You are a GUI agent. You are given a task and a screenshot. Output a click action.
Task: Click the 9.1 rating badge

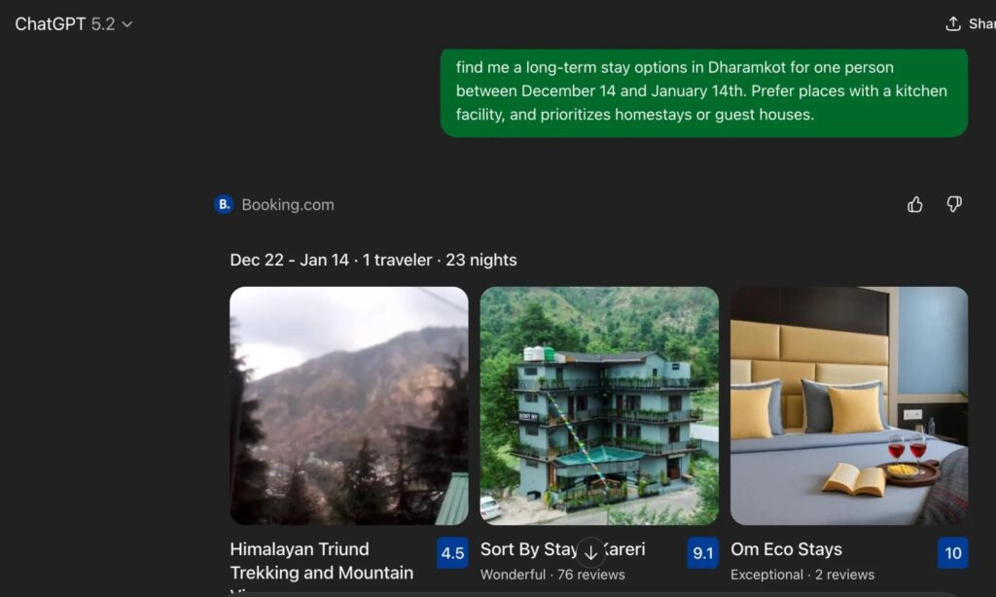coord(702,552)
